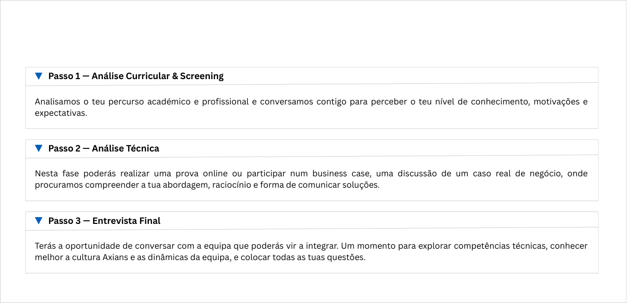The height and width of the screenshot is (303, 627).
Task: Click the word 'Final' in the third header
Action: pos(150,221)
